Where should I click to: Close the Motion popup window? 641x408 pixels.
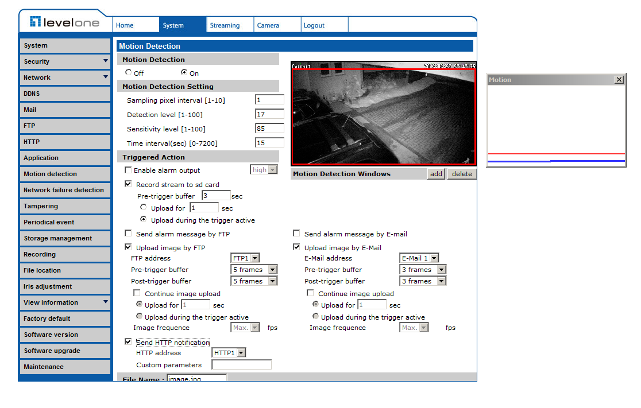pos(619,80)
